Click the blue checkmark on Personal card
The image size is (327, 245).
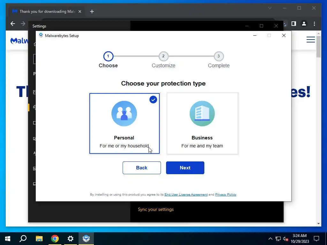[153, 100]
